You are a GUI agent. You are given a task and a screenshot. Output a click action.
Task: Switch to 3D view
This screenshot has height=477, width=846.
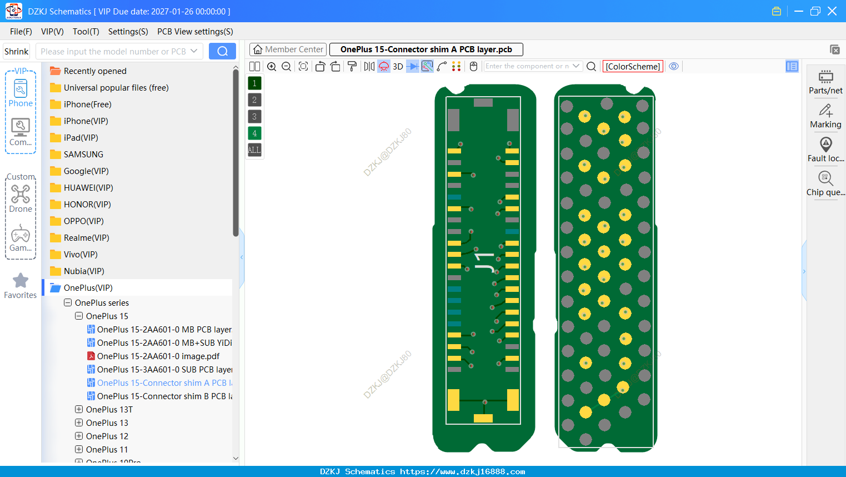(398, 67)
